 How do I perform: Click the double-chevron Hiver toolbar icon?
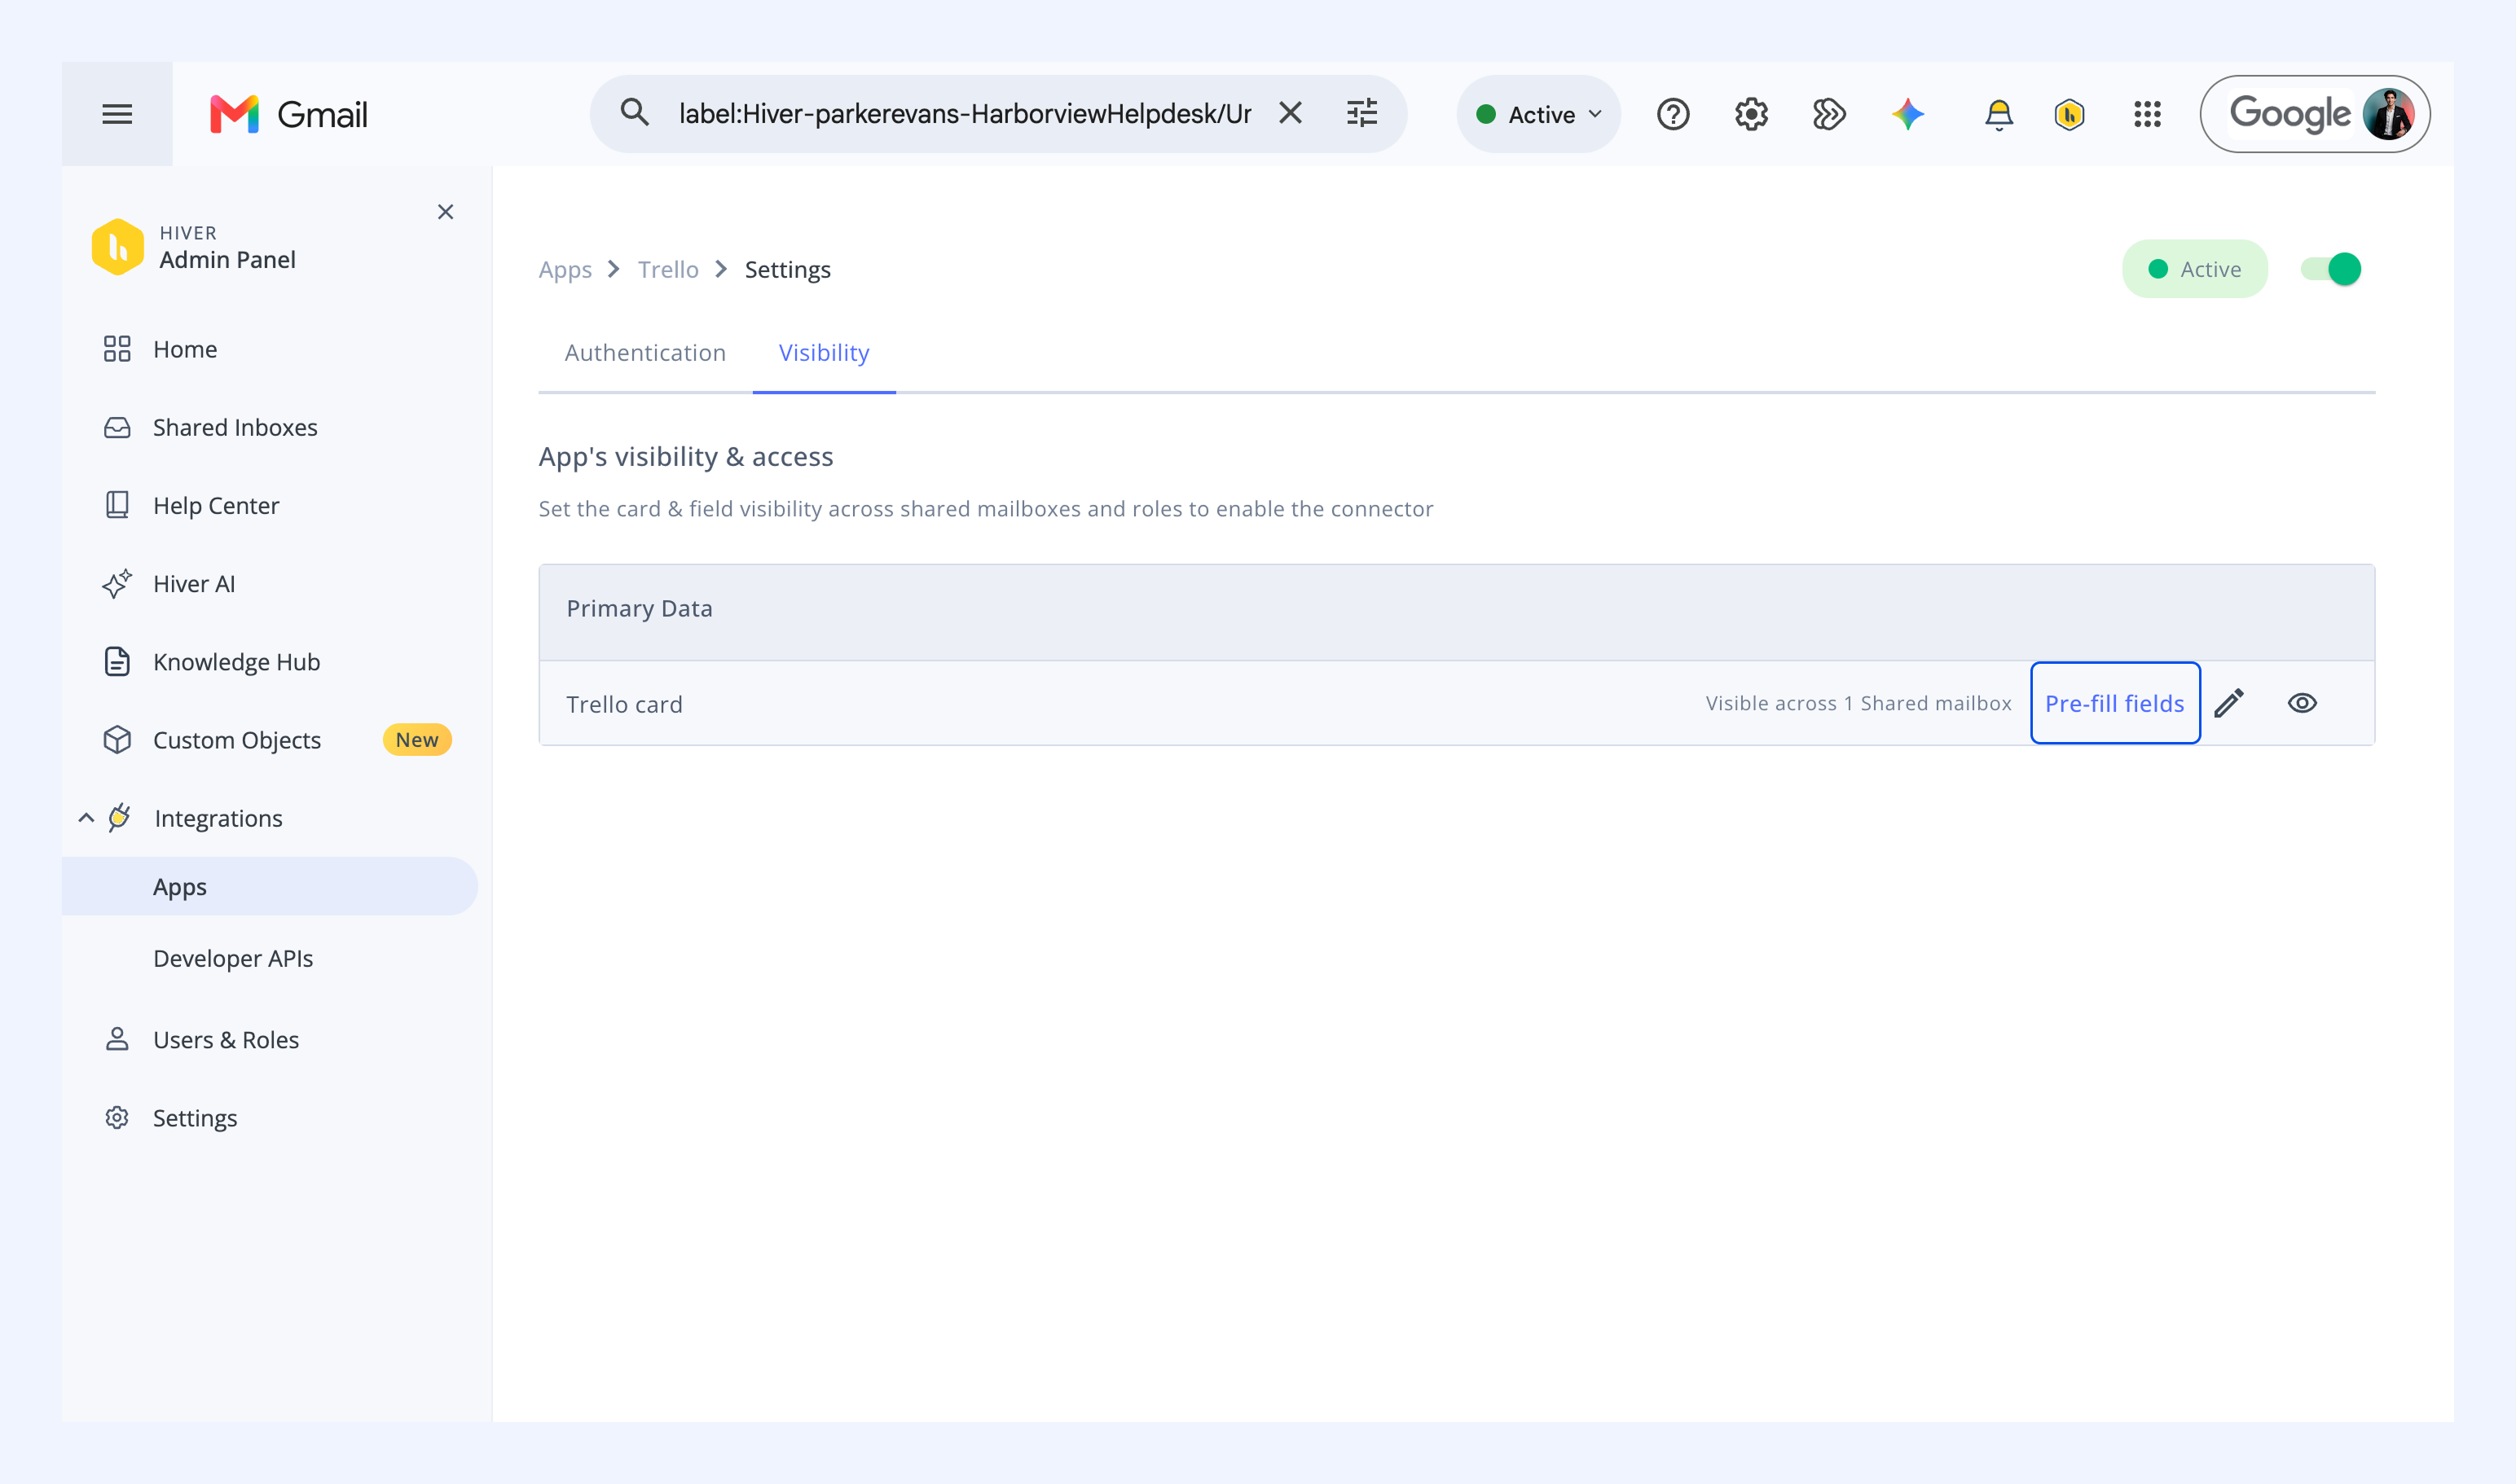tap(1828, 114)
